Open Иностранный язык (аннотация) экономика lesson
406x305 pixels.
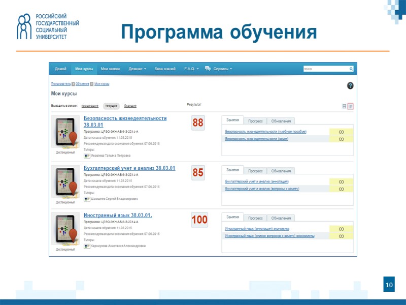point(257,229)
